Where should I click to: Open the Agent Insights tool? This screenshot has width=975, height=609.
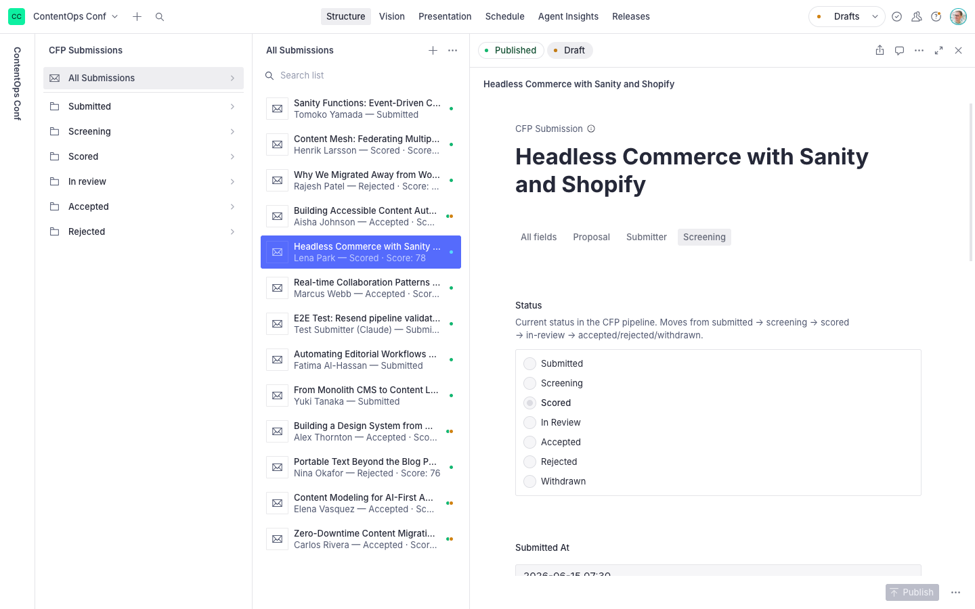568,16
